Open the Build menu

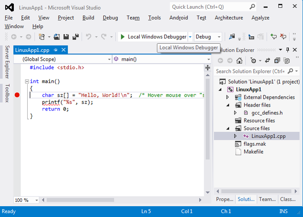[x=88, y=18]
